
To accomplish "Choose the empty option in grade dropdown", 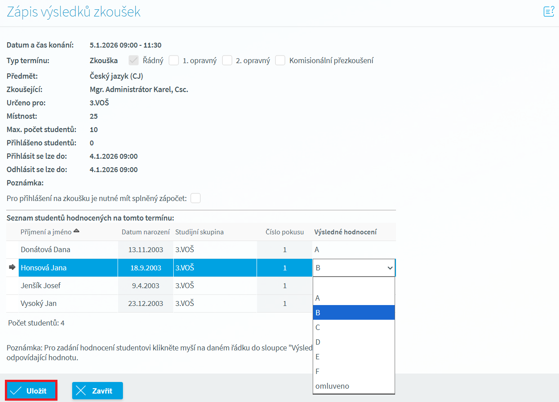I will click(x=354, y=284).
